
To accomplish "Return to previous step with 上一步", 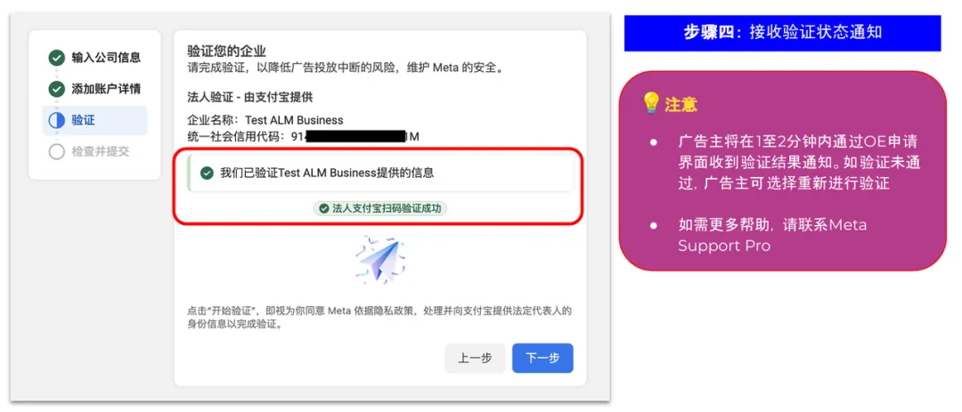I will 476,358.
